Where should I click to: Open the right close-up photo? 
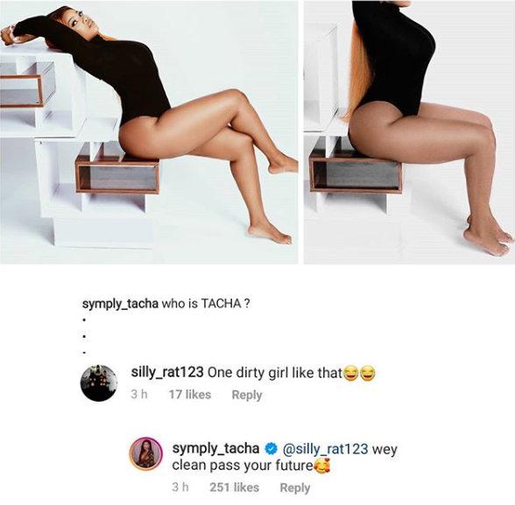tap(409, 132)
